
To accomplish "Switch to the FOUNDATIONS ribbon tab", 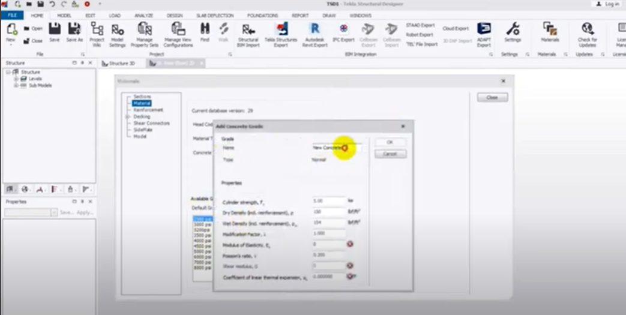I will click(x=263, y=16).
